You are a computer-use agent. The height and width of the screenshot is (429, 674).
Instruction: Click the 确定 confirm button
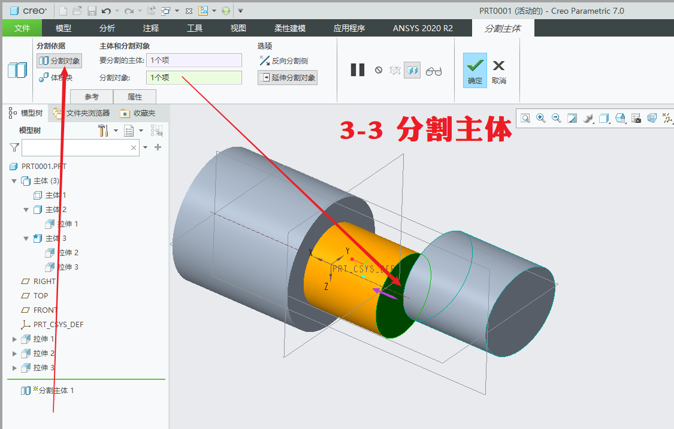[475, 71]
